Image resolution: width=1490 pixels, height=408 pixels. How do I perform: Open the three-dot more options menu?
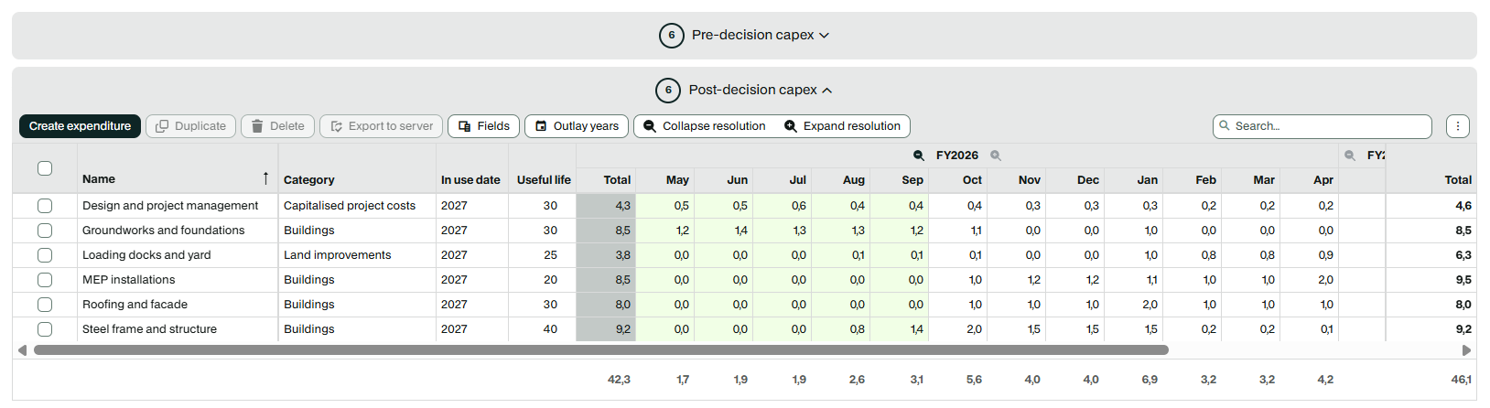click(x=1458, y=126)
